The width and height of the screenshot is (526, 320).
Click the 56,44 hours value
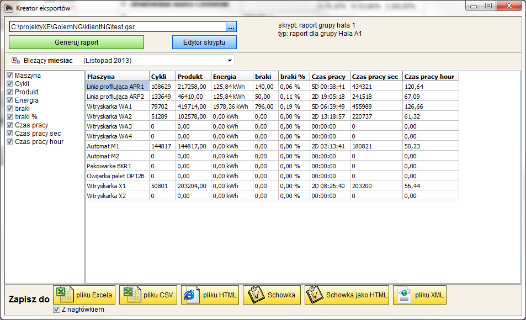coord(431,186)
